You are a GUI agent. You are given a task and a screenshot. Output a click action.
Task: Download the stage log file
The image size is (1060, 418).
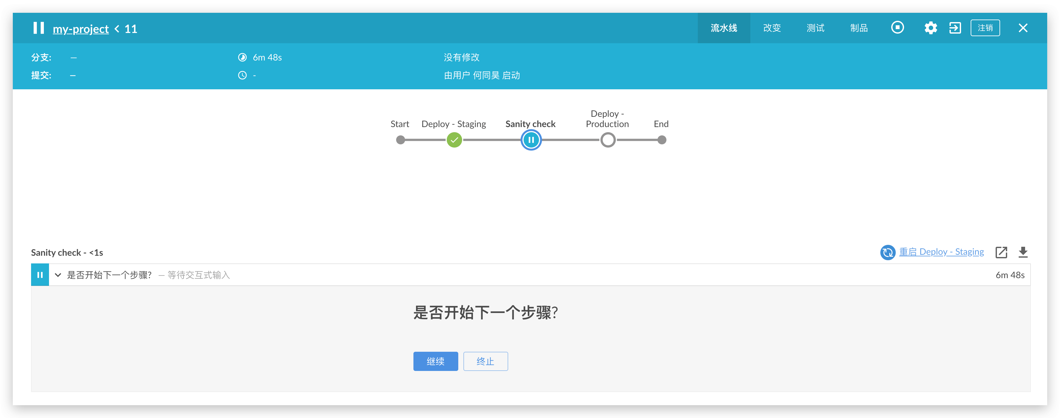1023,252
